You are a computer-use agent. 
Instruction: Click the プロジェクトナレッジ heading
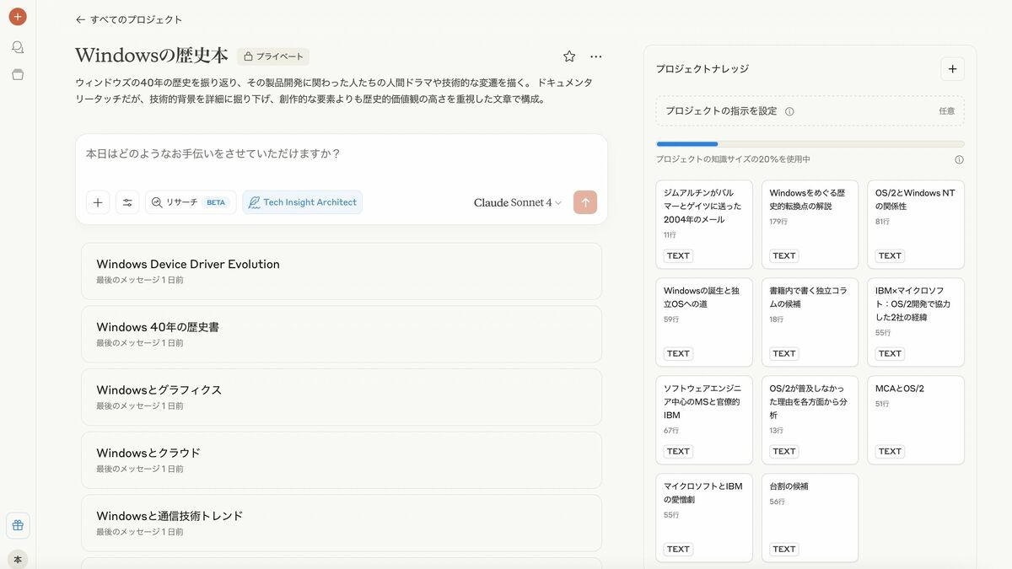(702, 69)
